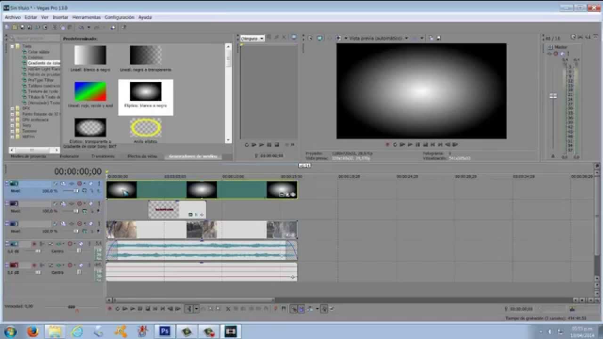Click the Delete (X) icon in timeline toolbar
Screen dimensions: 603x339
228,309
